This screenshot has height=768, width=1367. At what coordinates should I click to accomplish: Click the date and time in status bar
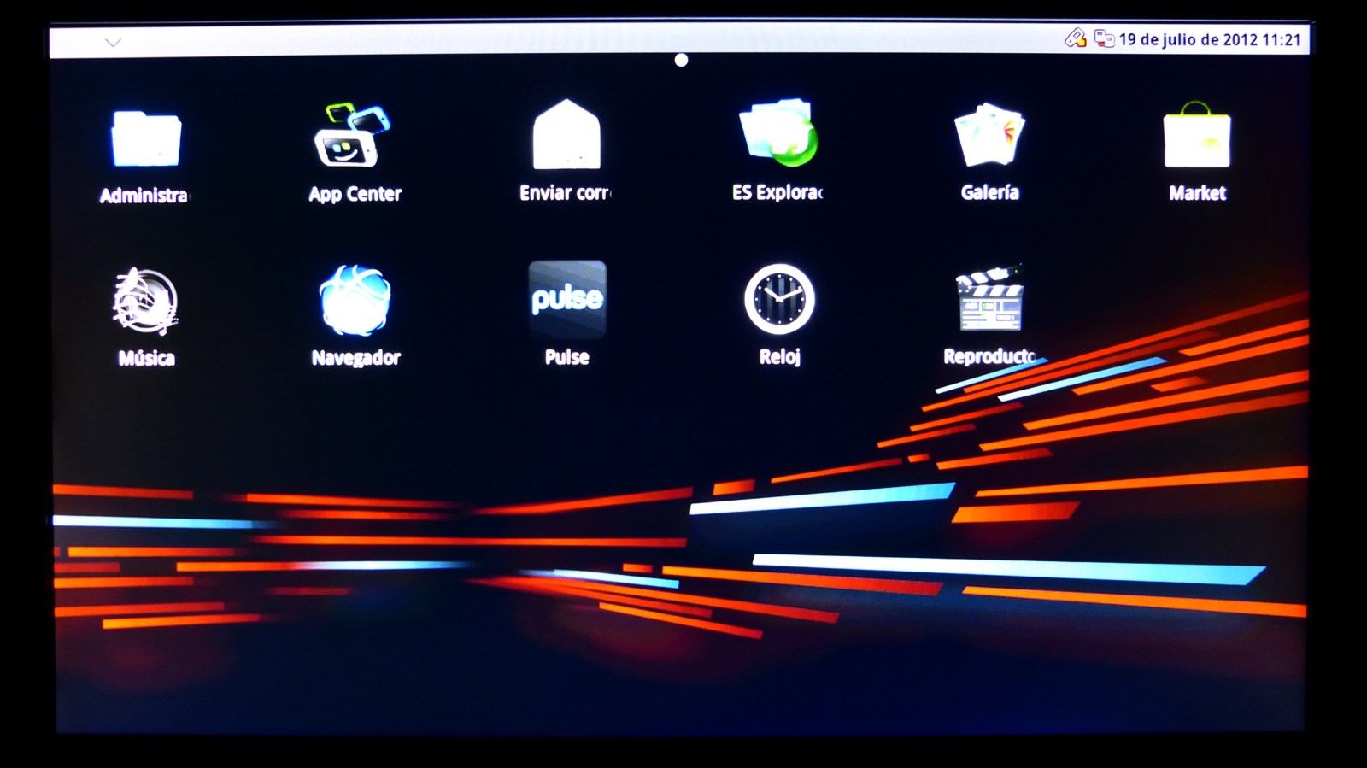coord(1209,39)
